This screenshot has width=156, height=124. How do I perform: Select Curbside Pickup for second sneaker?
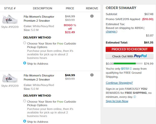(x=25, y=101)
